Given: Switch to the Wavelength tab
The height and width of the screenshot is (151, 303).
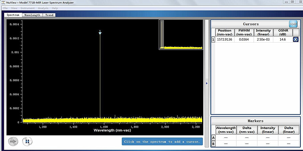Looking at the screenshot, I should (x=32, y=15).
